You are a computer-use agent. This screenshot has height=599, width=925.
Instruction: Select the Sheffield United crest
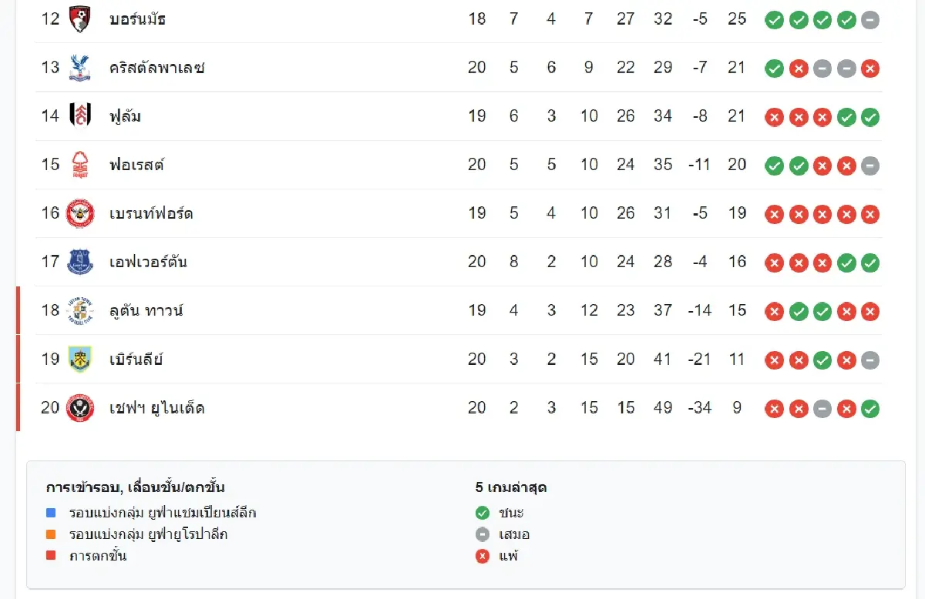80,407
